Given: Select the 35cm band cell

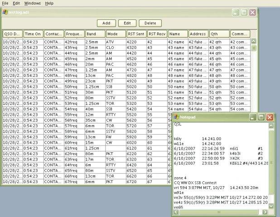Looking at the screenshot, I should tap(95, 120).
